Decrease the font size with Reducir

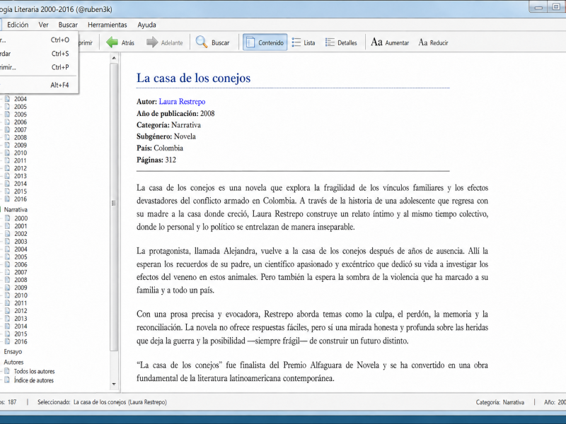[433, 42]
